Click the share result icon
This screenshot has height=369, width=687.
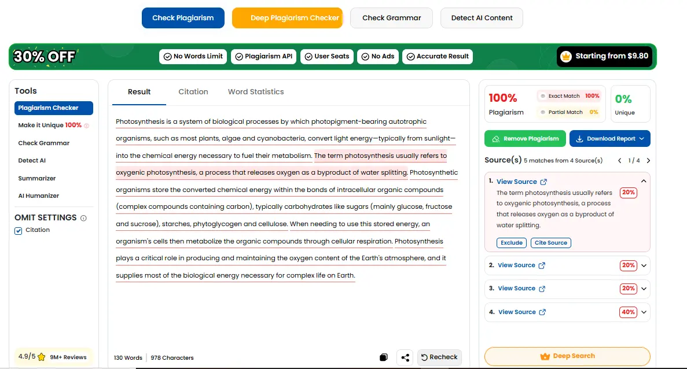pyautogui.click(x=405, y=357)
